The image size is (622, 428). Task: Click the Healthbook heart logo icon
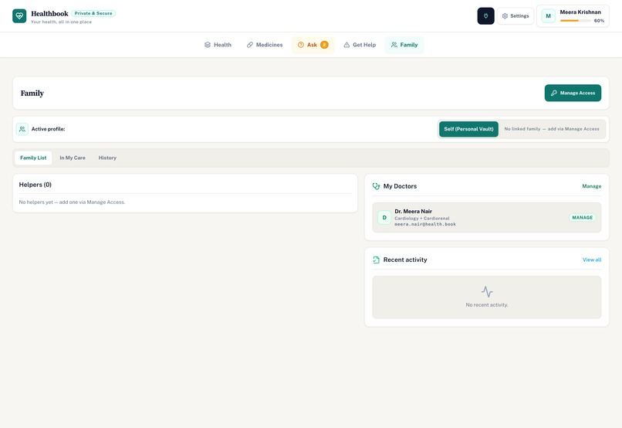tap(19, 16)
